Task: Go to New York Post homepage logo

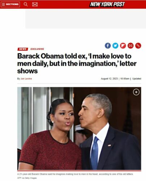Action: click(107, 4)
